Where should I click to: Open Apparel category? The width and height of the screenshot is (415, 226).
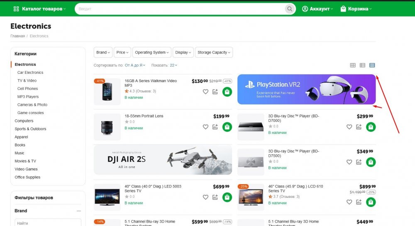[21, 137]
